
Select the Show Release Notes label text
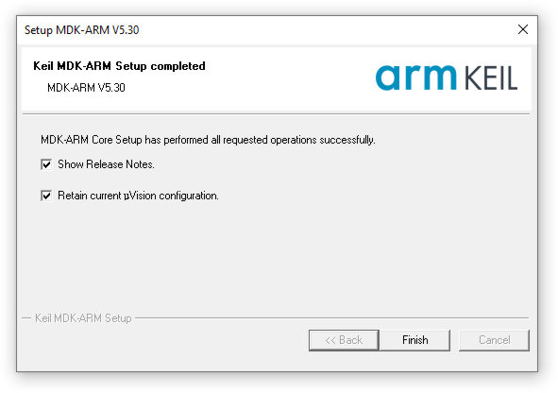(x=106, y=164)
